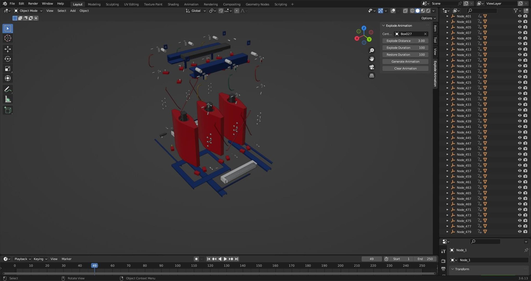Adjust the Explode Distance slider

(405, 41)
